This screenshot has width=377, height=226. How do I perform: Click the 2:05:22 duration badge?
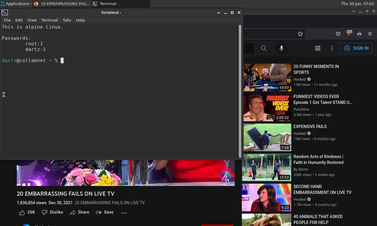(x=282, y=118)
